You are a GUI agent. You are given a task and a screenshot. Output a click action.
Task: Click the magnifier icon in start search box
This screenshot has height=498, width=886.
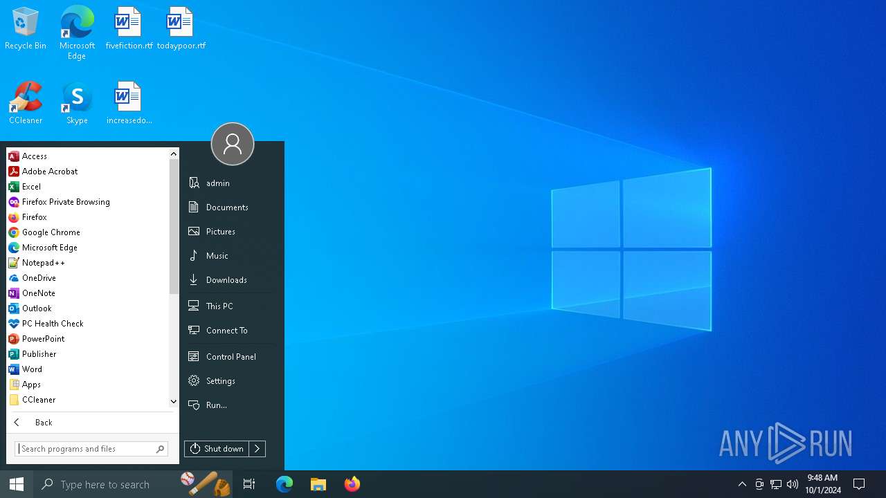[161, 449]
